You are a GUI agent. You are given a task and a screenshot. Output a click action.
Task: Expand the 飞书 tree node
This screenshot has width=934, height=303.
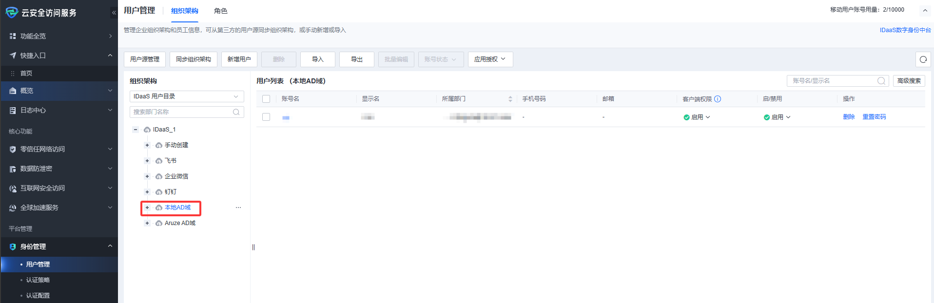coord(147,161)
